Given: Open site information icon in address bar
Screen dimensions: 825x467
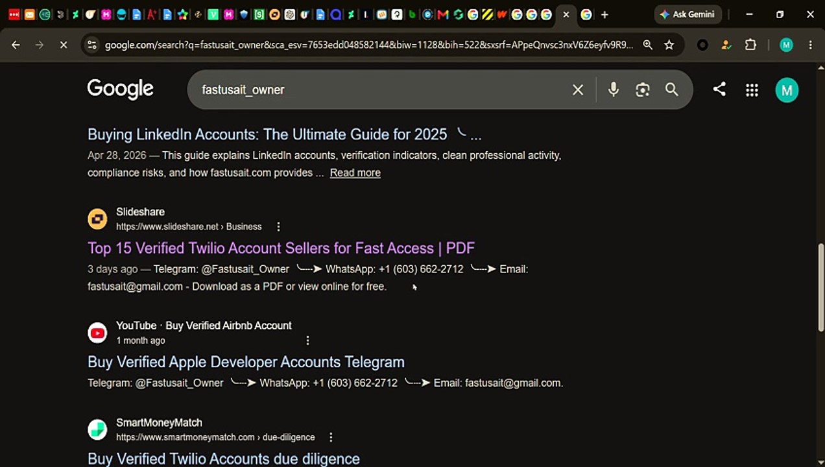Looking at the screenshot, I should tap(91, 45).
